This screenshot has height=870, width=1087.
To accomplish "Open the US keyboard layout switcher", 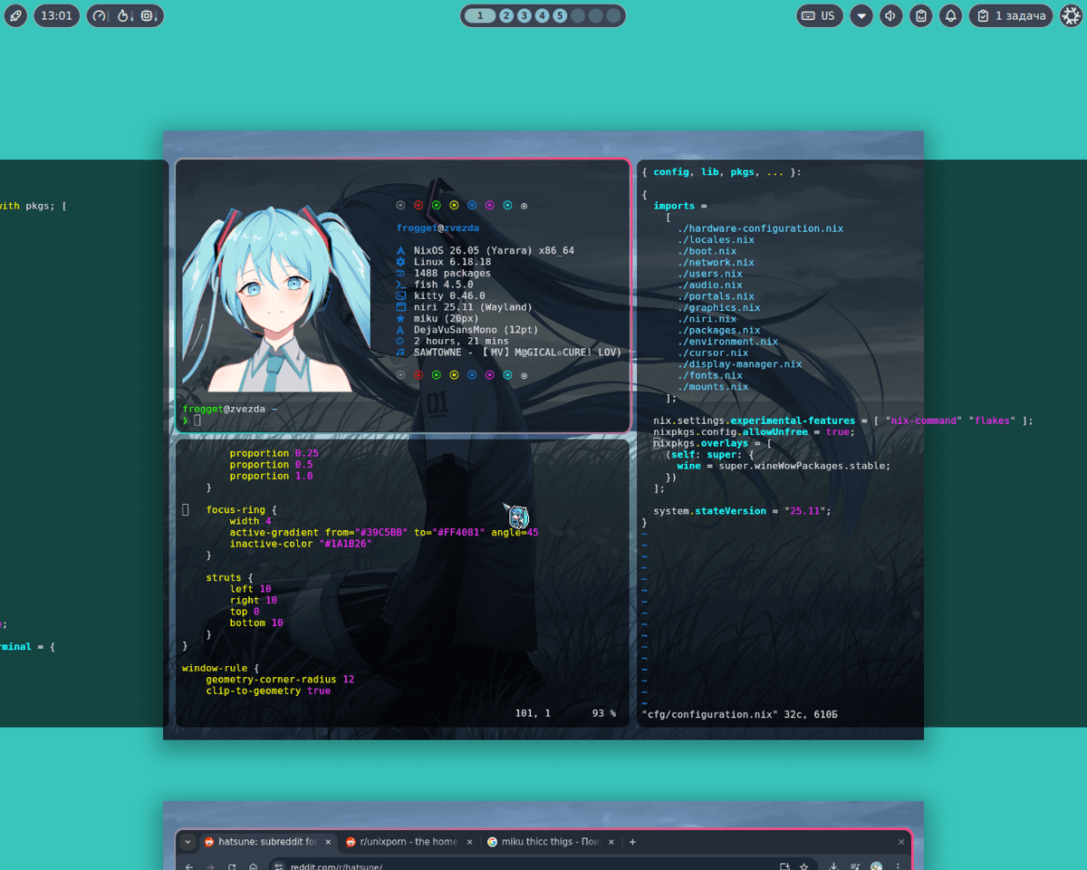I will pos(820,15).
